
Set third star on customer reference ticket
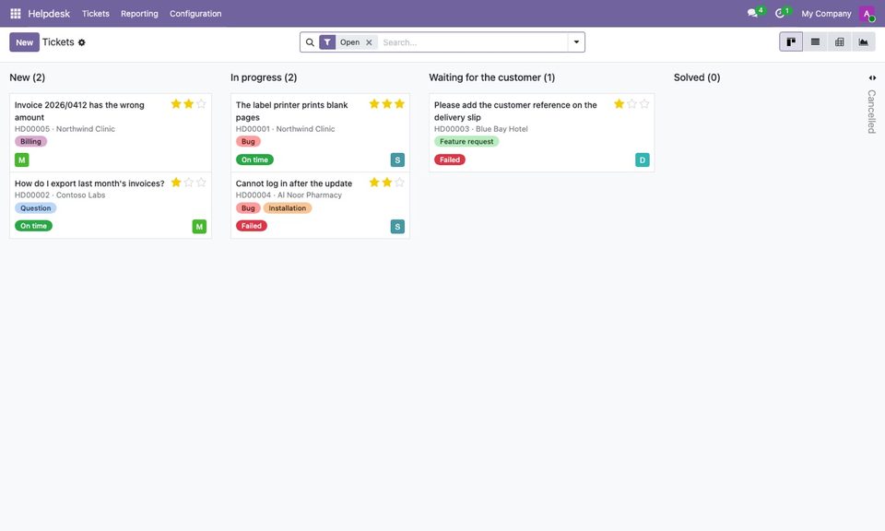click(x=644, y=104)
